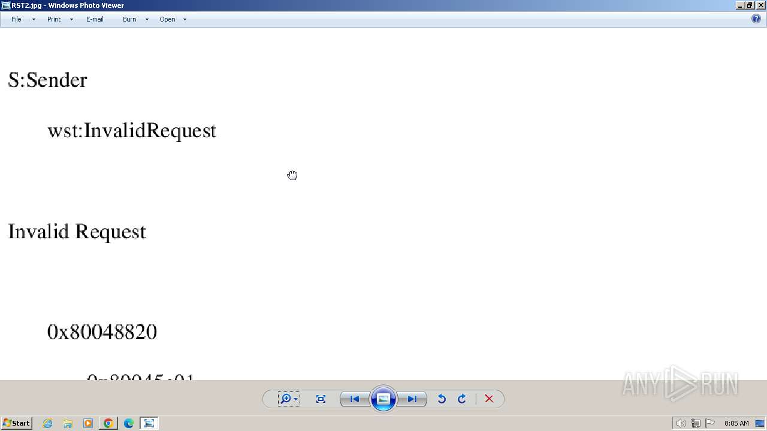Viewport: 767px width, 431px height.
Task: Play the slide show
Action: [x=383, y=399]
